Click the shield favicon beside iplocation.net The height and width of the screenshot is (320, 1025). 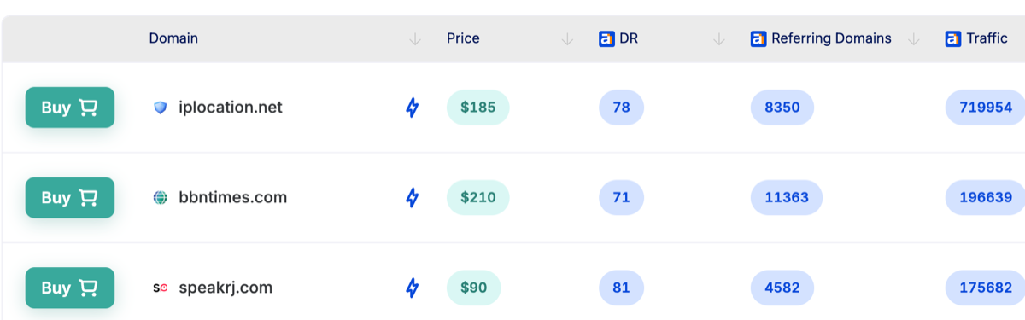click(x=161, y=108)
